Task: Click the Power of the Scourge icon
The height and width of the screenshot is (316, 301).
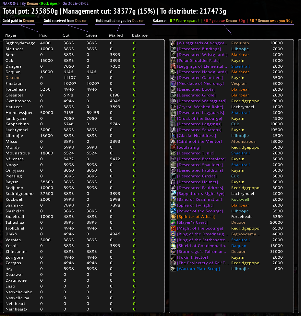Action: tap(173, 211)
